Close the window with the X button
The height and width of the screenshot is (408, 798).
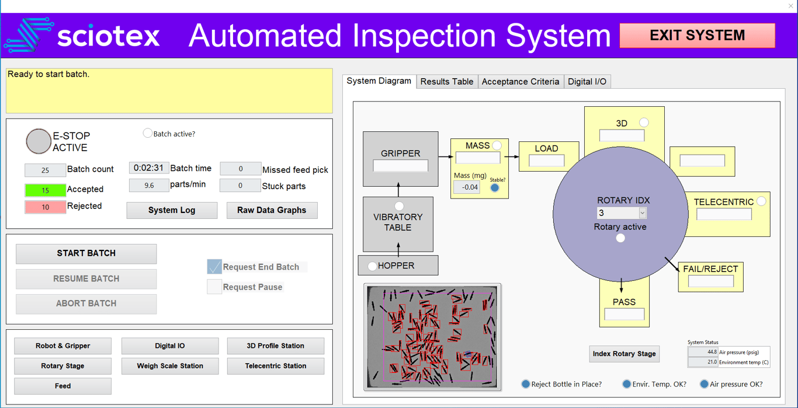(x=791, y=6)
